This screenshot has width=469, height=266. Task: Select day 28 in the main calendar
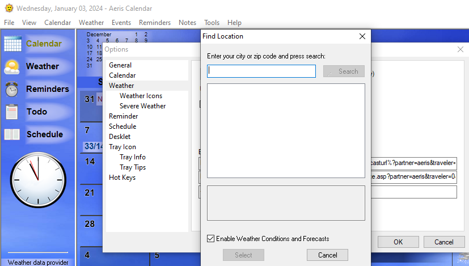(90, 224)
